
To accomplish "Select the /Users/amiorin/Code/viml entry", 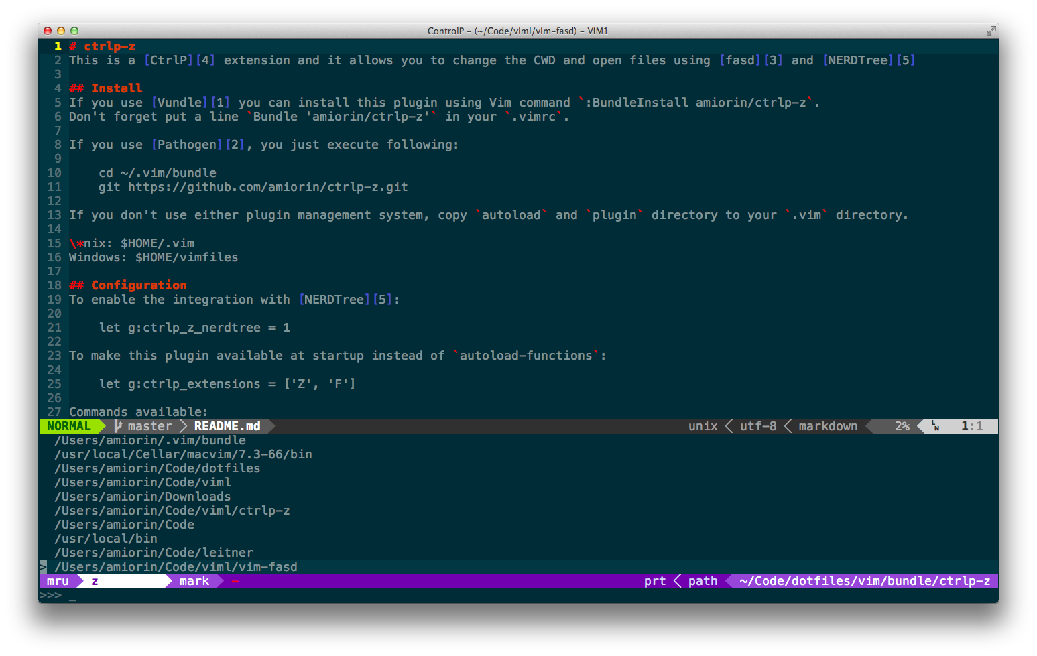I will [x=143, y=482].
